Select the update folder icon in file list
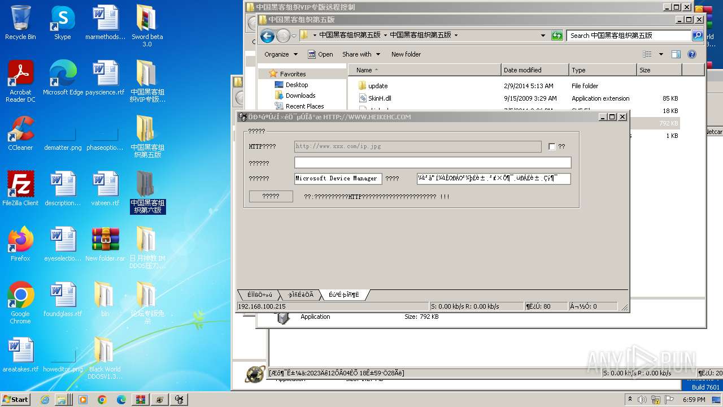 pos(363,86)
